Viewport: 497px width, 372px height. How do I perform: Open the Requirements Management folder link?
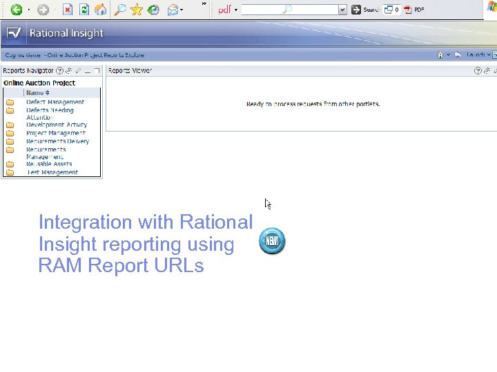(x=46, y=153)
